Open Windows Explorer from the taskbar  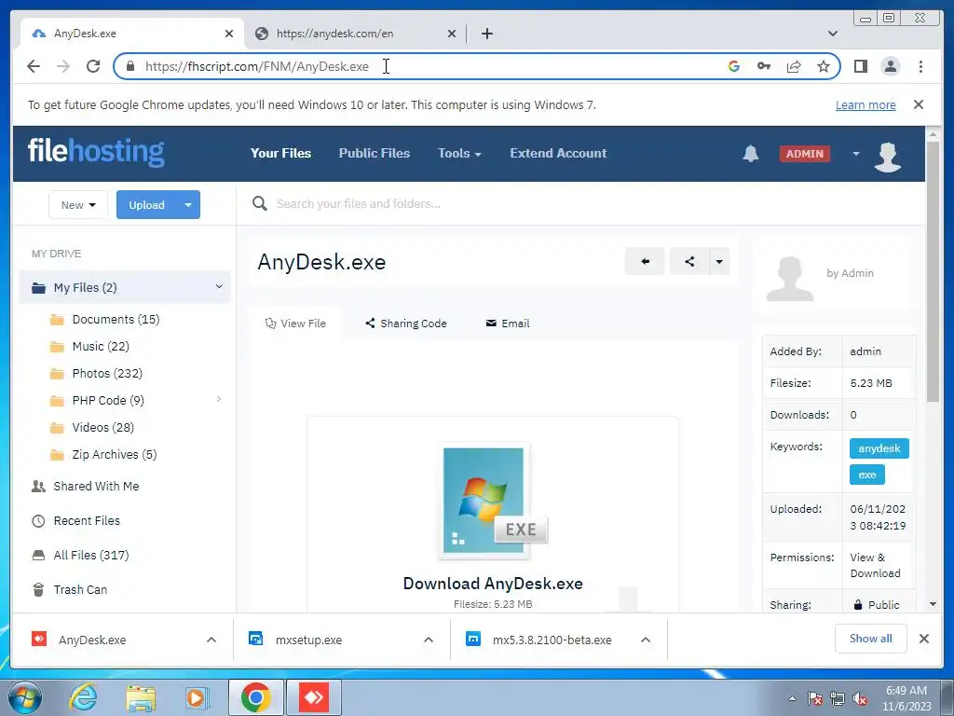point(141,697)
